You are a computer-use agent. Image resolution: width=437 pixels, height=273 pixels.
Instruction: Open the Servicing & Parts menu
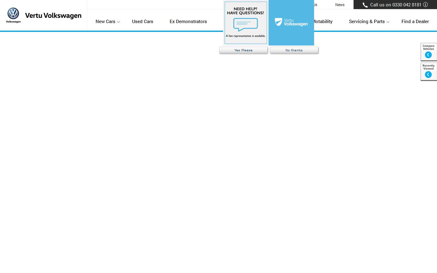366,22
